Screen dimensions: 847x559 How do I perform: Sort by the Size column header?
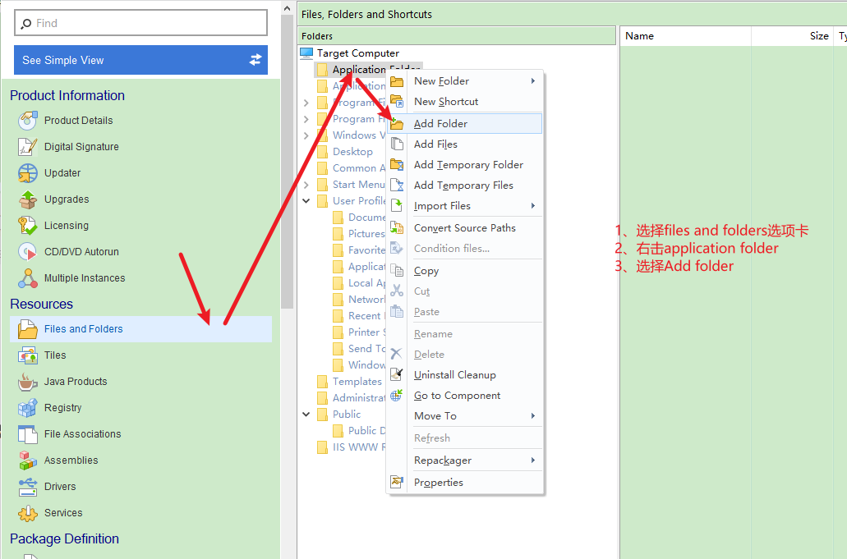(791, 36)
